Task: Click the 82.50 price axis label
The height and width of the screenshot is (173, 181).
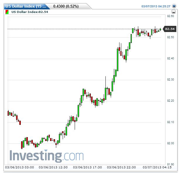Action: 170,37
